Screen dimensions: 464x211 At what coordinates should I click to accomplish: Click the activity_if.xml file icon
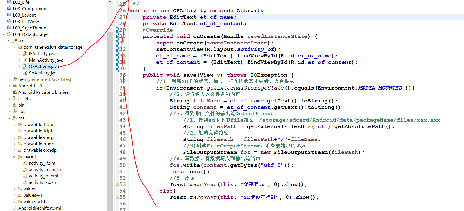pyautogui.click(x=25, y=163)
